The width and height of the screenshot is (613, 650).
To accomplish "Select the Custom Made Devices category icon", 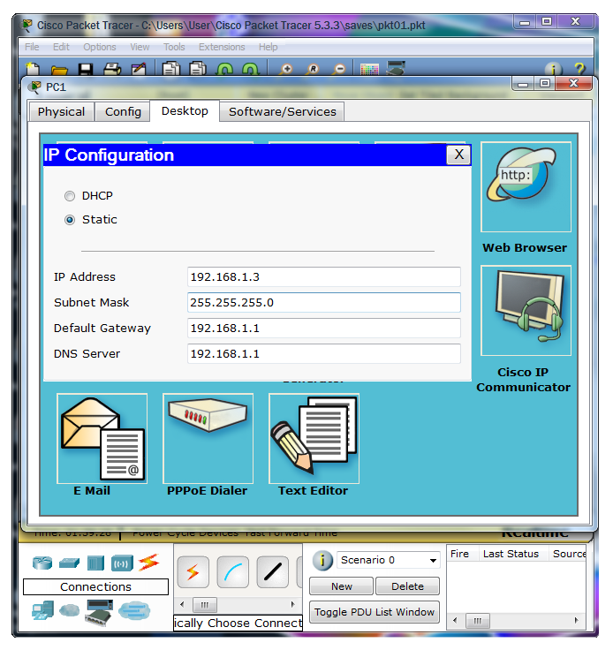I will click(x=99, y=612).
